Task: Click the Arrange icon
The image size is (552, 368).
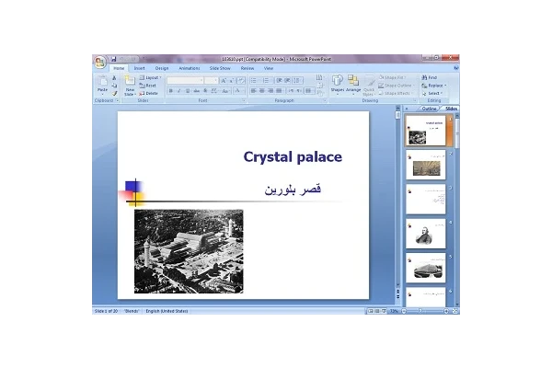Action: (x=353, y=83)
